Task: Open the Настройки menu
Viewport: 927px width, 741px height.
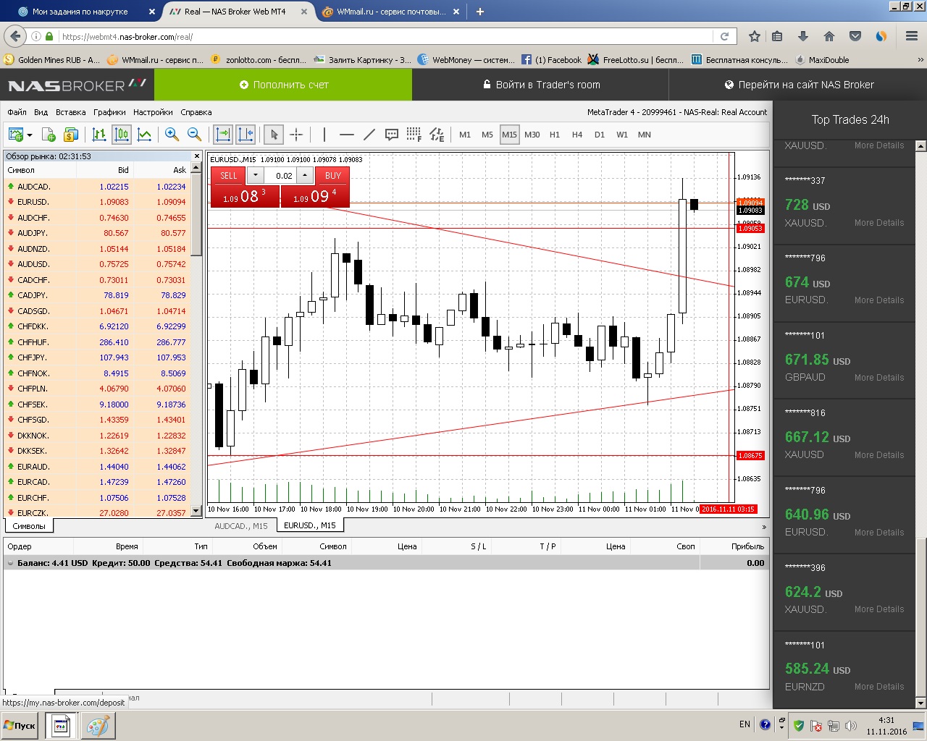Action: [x=153, y=112]
